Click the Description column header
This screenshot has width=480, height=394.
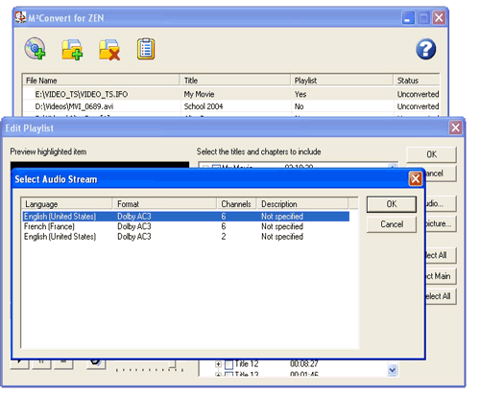coord(302,204)
